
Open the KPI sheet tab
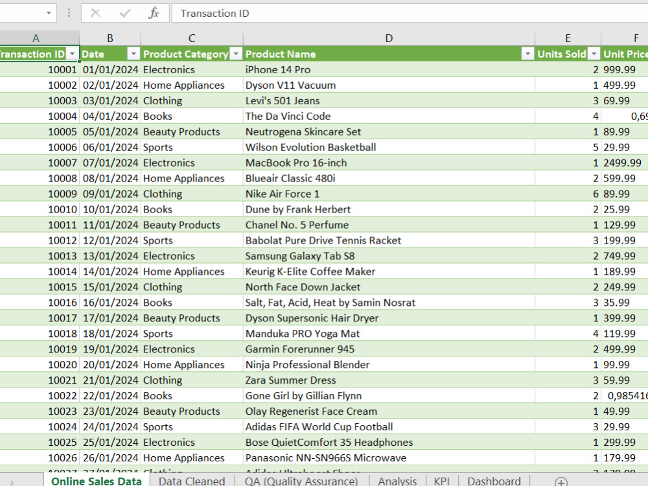441,481
